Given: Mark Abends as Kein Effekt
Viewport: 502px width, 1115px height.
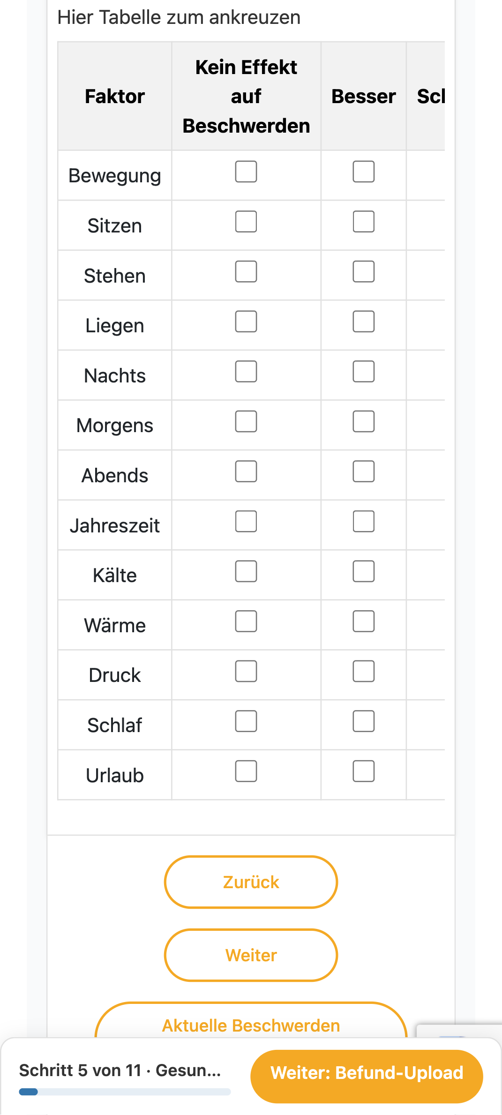Looking at the screenshot, I should pyautogui.click(x=246, y=471).
